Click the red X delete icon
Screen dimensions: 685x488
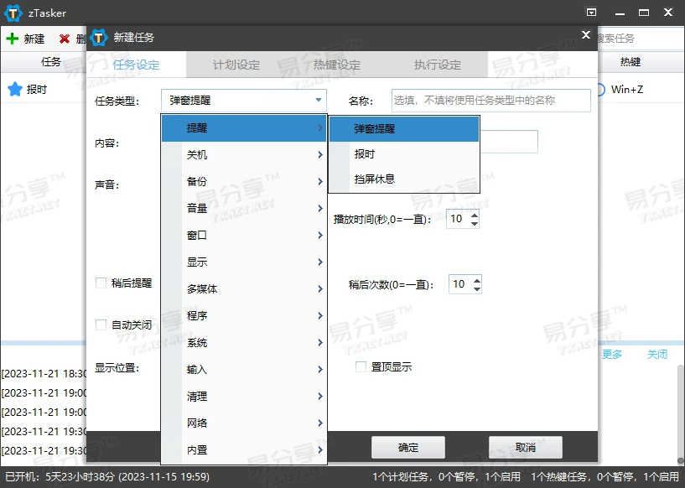(65, 39)
